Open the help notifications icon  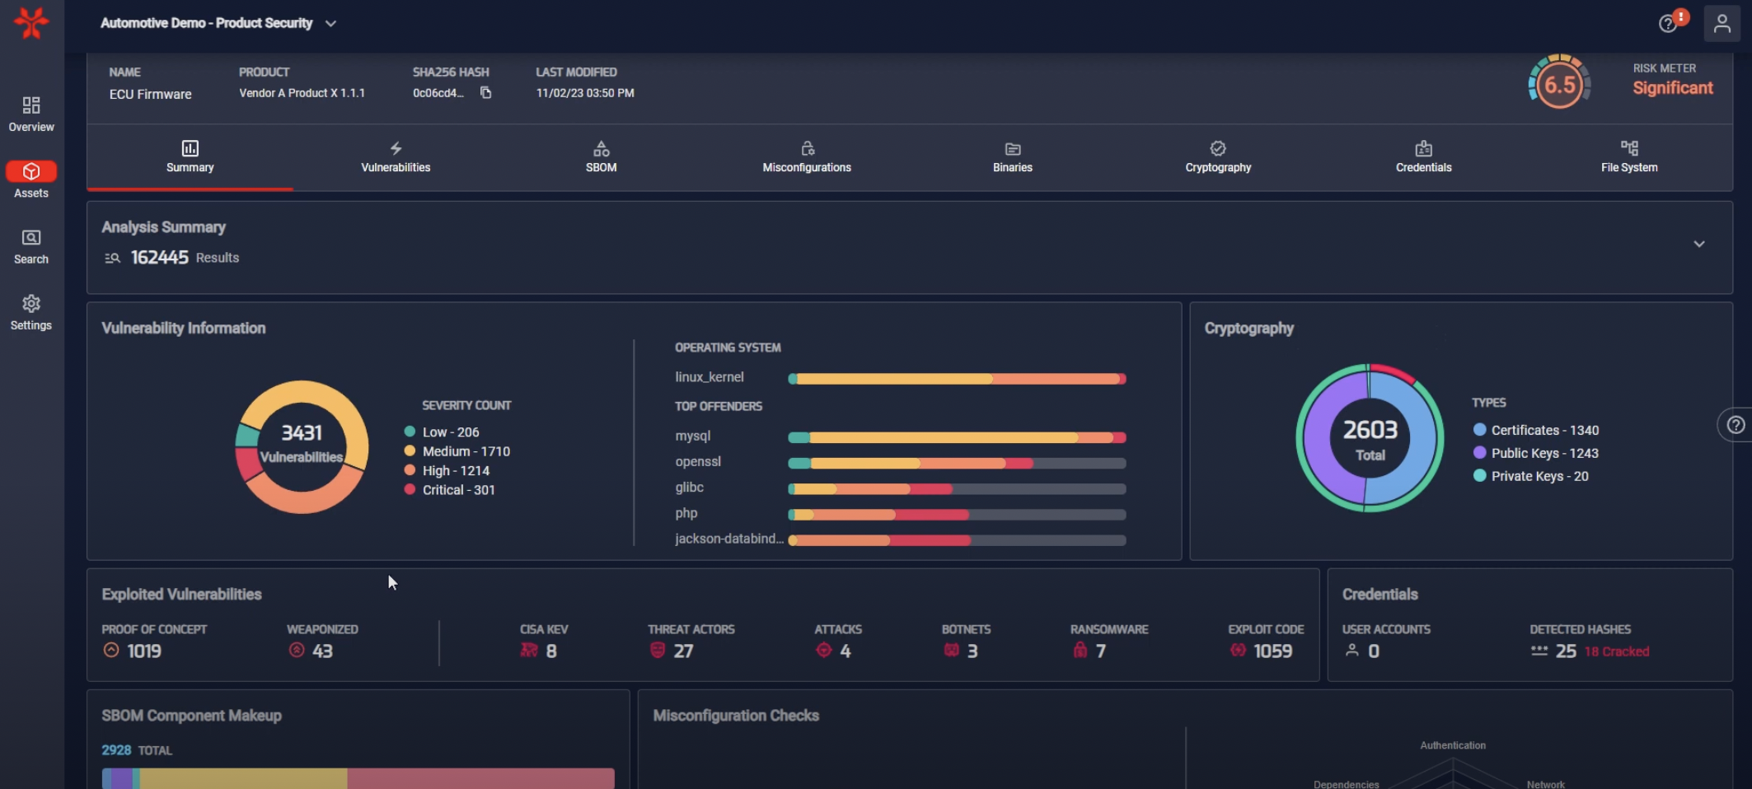click(1669, 23)
